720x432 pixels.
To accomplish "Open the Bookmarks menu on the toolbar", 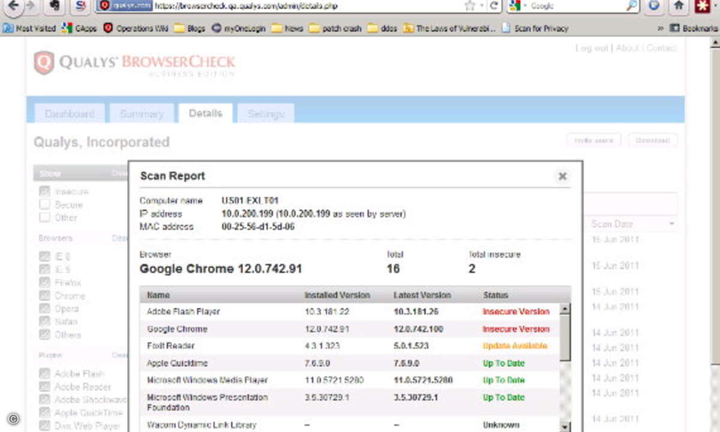I will [x=693, y=28].
